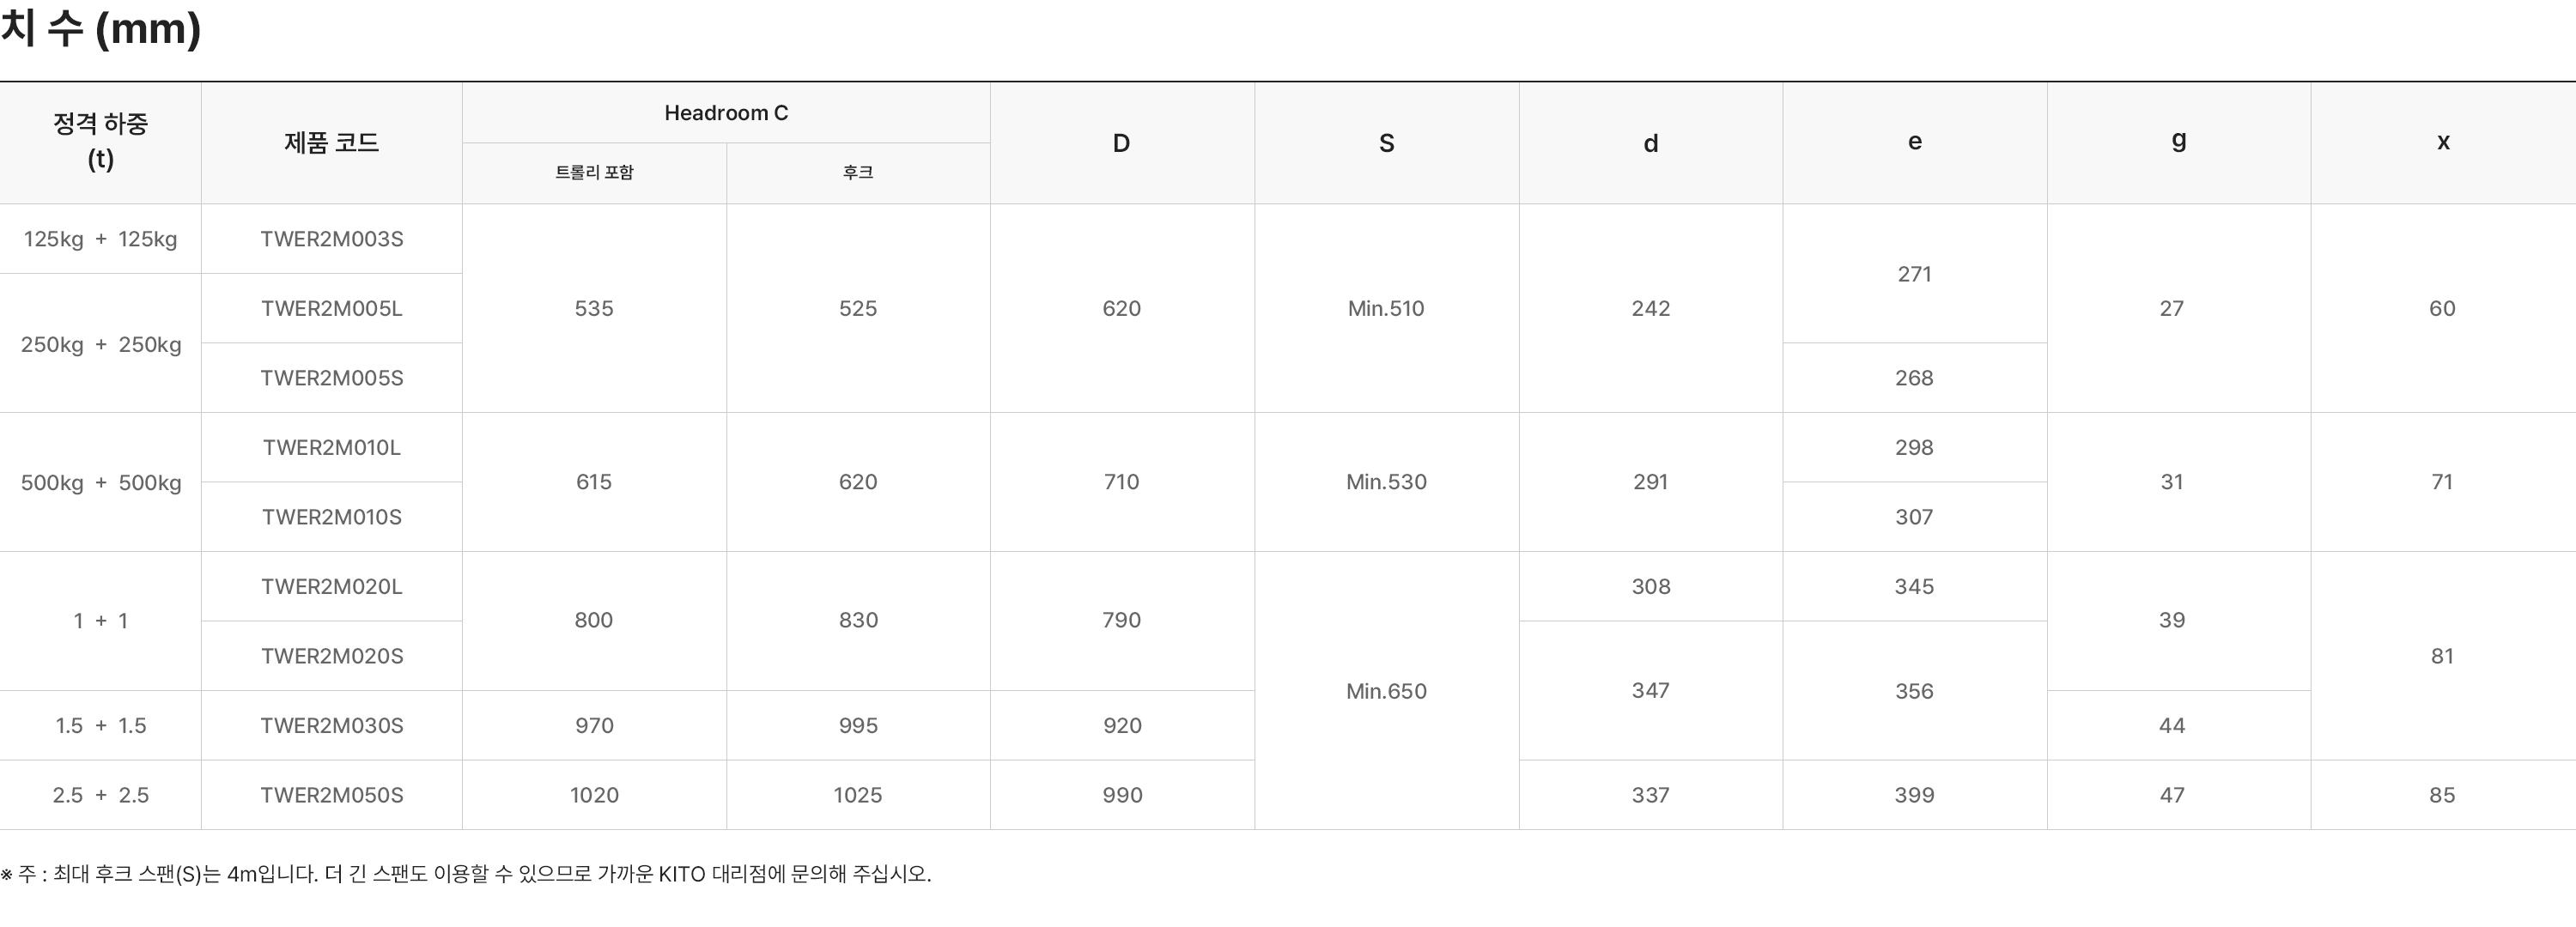Select the TWER2M005L product code
This screenshot has height=927, width=2576.
[x=331, y=308]
